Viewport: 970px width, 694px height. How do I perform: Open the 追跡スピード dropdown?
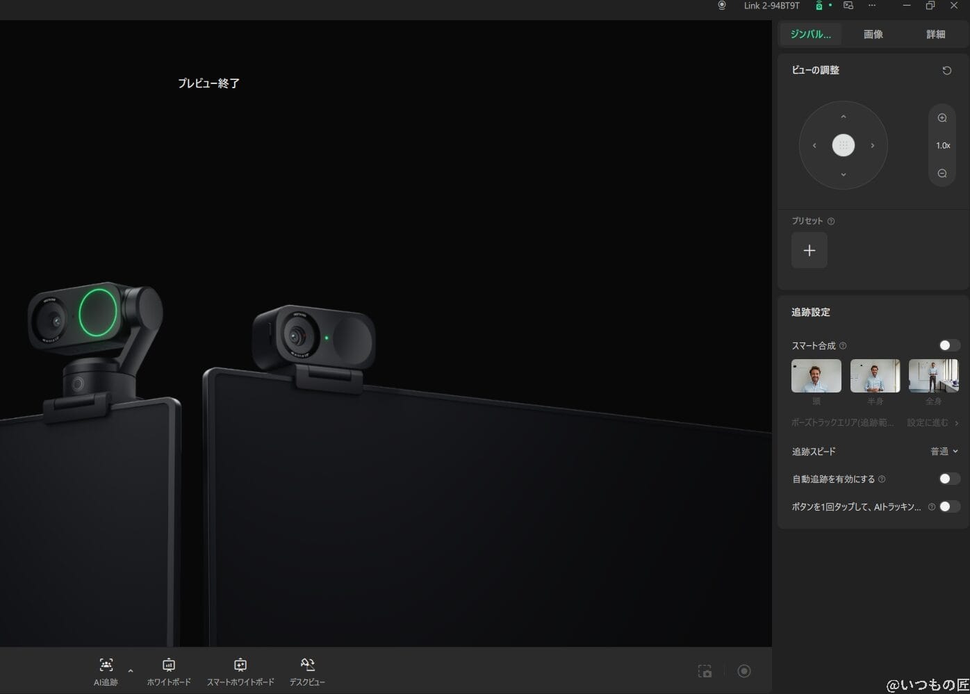tap(944, 452)
